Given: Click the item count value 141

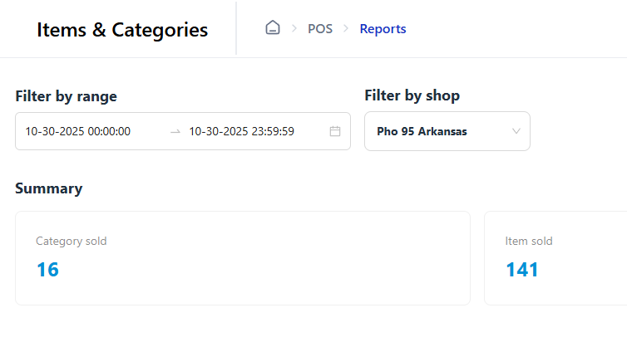Looking at the screenshot, I should (522, 270).
